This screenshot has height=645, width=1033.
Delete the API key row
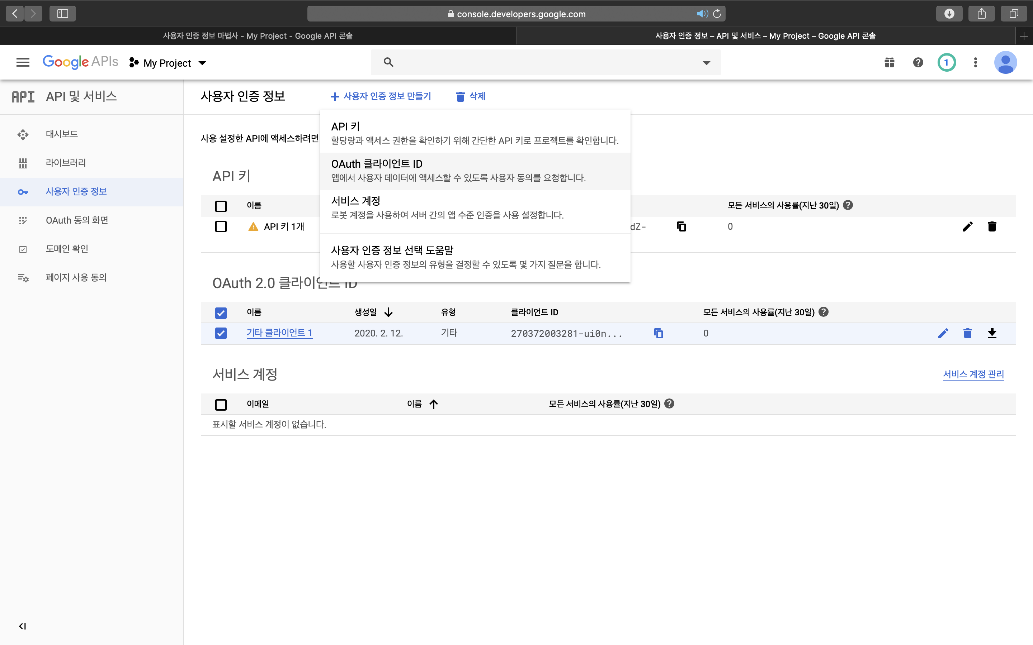click(x=992, y=226)
